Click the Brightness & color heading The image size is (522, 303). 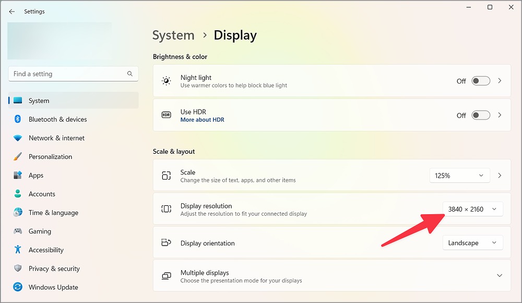click(x=180, y=56)
